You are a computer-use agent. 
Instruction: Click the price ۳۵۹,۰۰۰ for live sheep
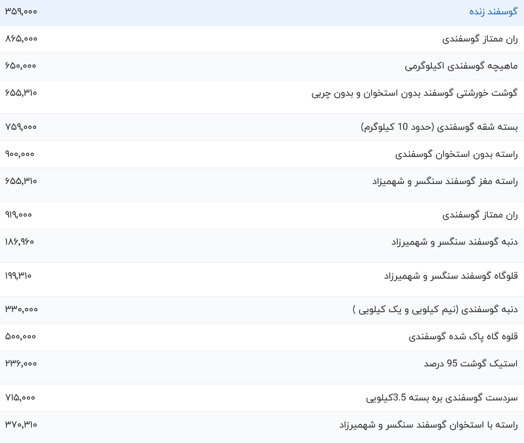click(20, 11)
